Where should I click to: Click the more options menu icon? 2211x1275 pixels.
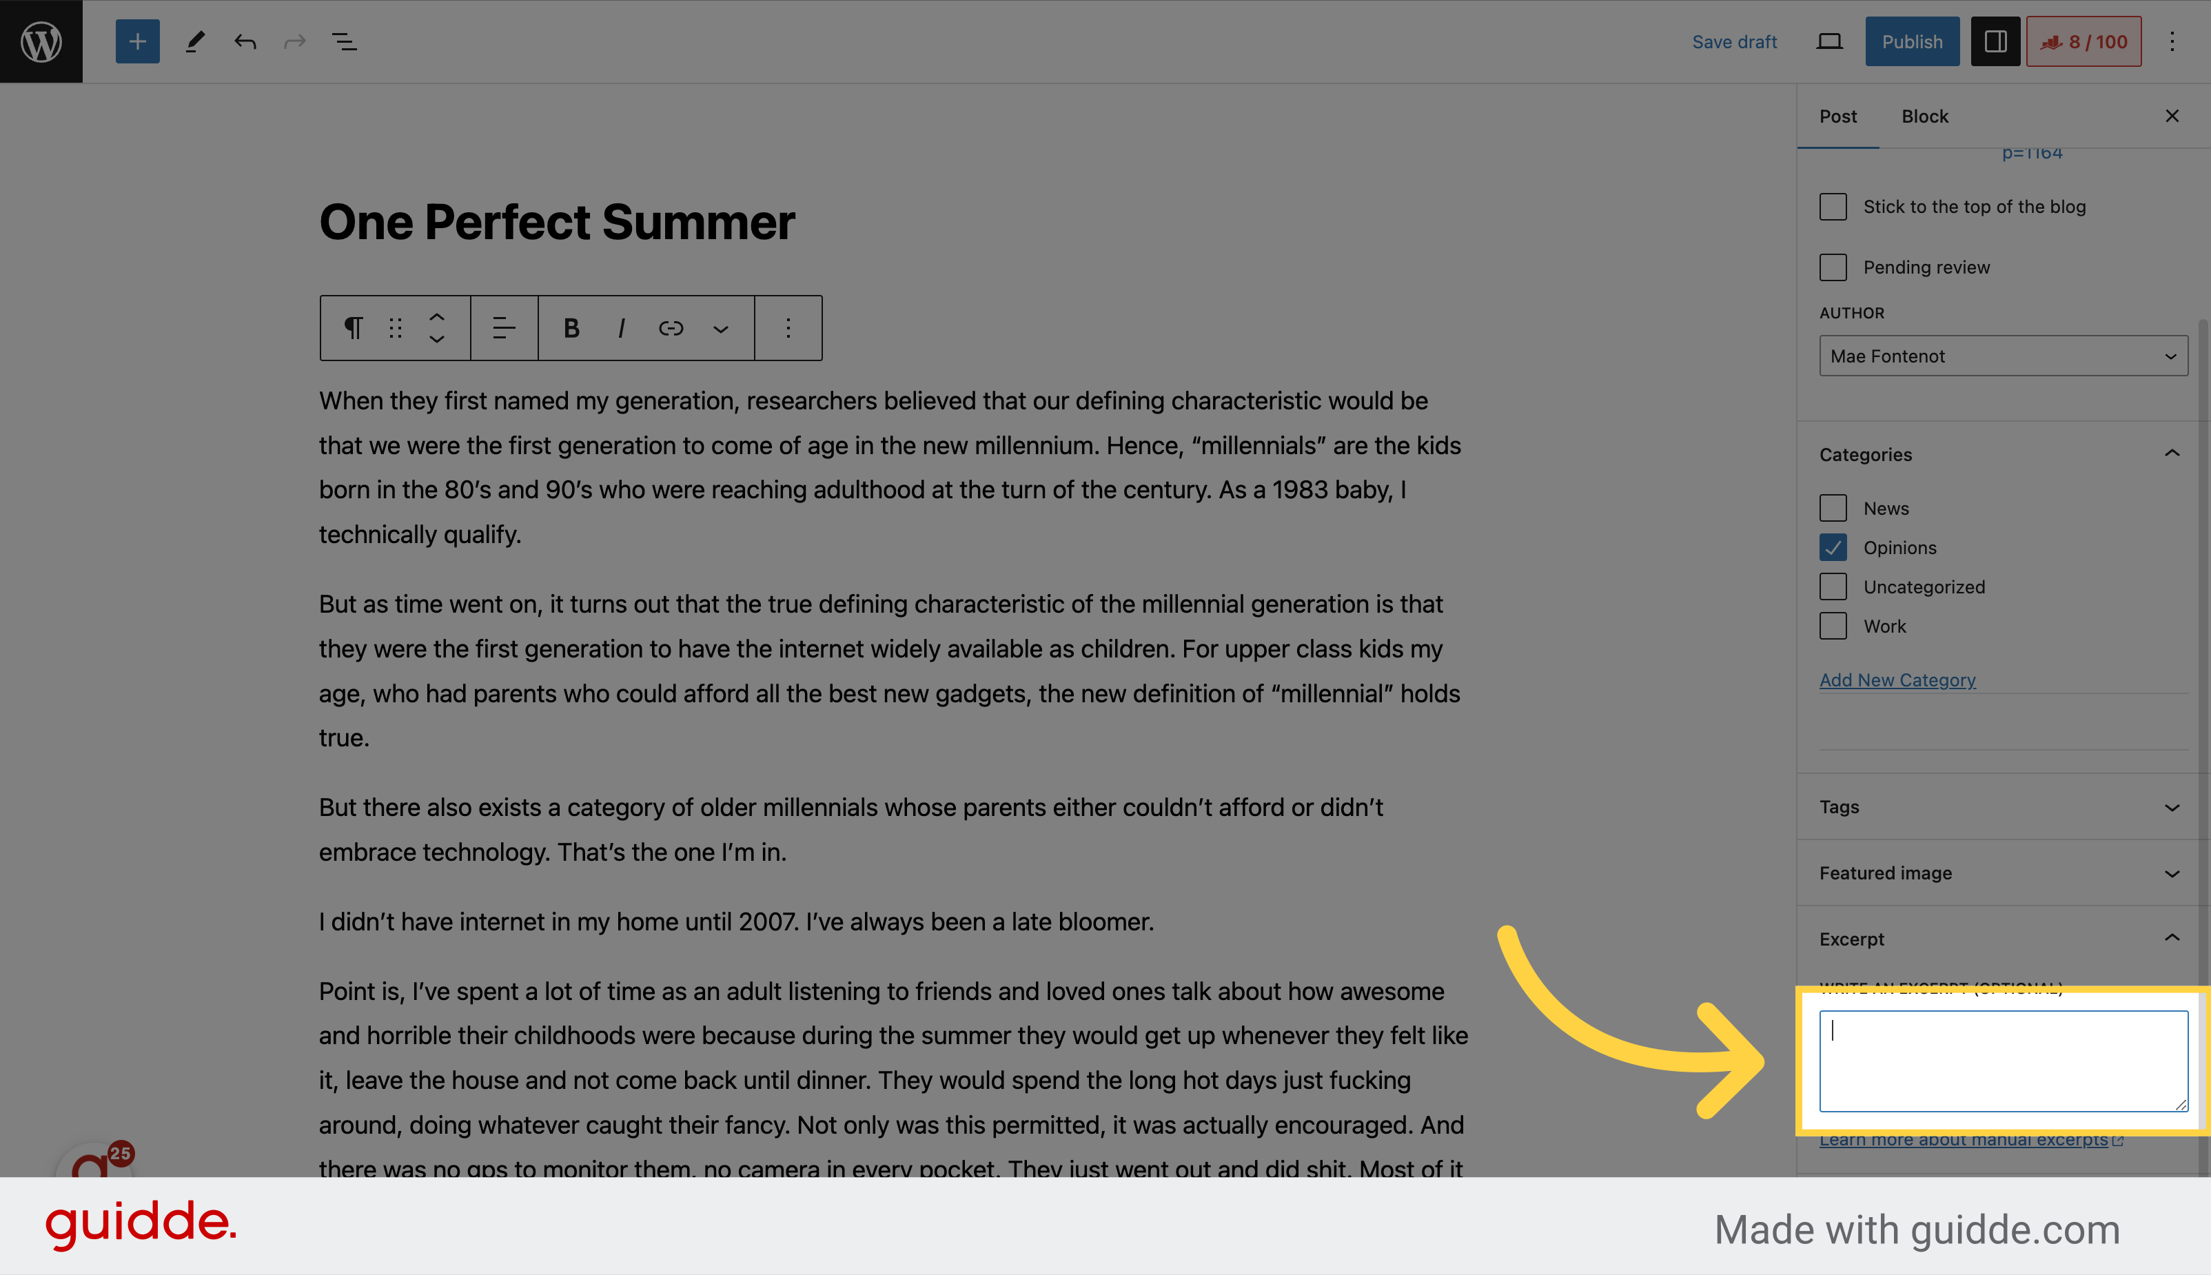[2173, 41]
